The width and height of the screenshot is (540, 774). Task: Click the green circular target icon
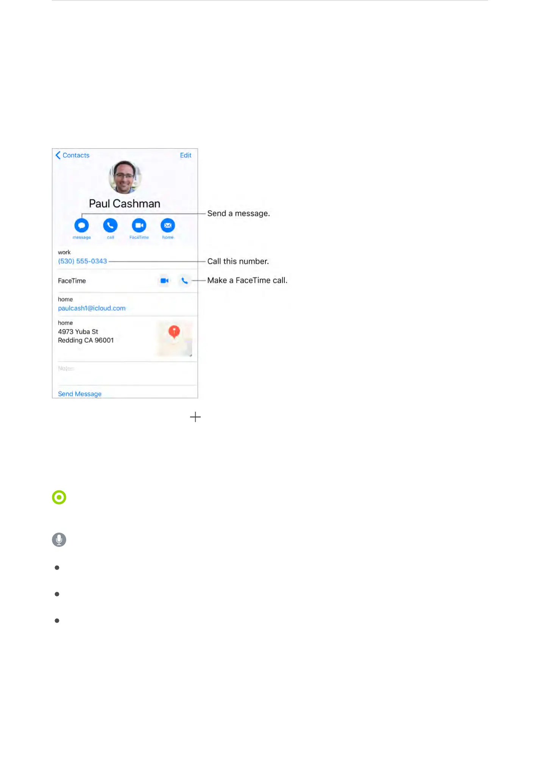[59, 497]
